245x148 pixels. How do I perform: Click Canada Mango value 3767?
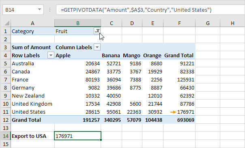pos(132,71)
